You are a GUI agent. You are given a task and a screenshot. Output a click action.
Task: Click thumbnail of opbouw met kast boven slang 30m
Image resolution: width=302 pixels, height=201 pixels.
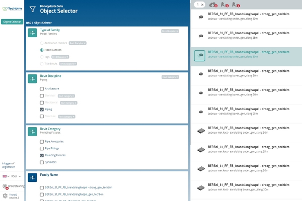[201, 188]
